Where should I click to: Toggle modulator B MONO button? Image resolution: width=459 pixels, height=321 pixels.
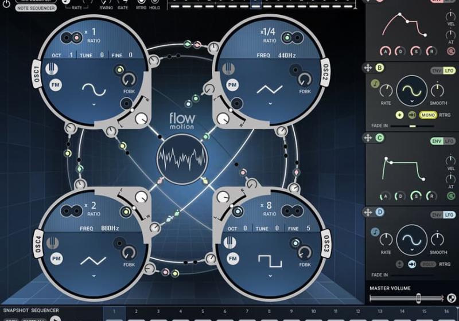(x=428, y=115)
